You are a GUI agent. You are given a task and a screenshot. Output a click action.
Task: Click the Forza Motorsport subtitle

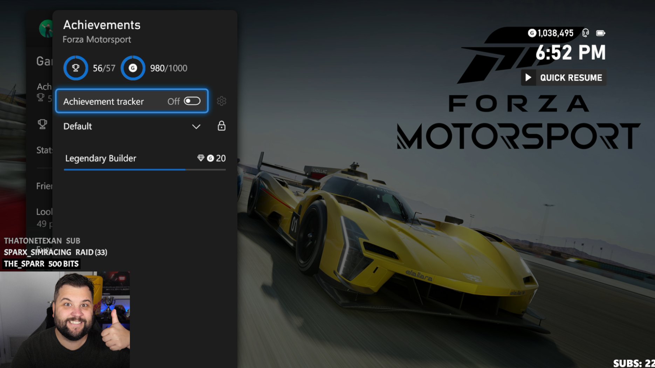tap(97, 40)
